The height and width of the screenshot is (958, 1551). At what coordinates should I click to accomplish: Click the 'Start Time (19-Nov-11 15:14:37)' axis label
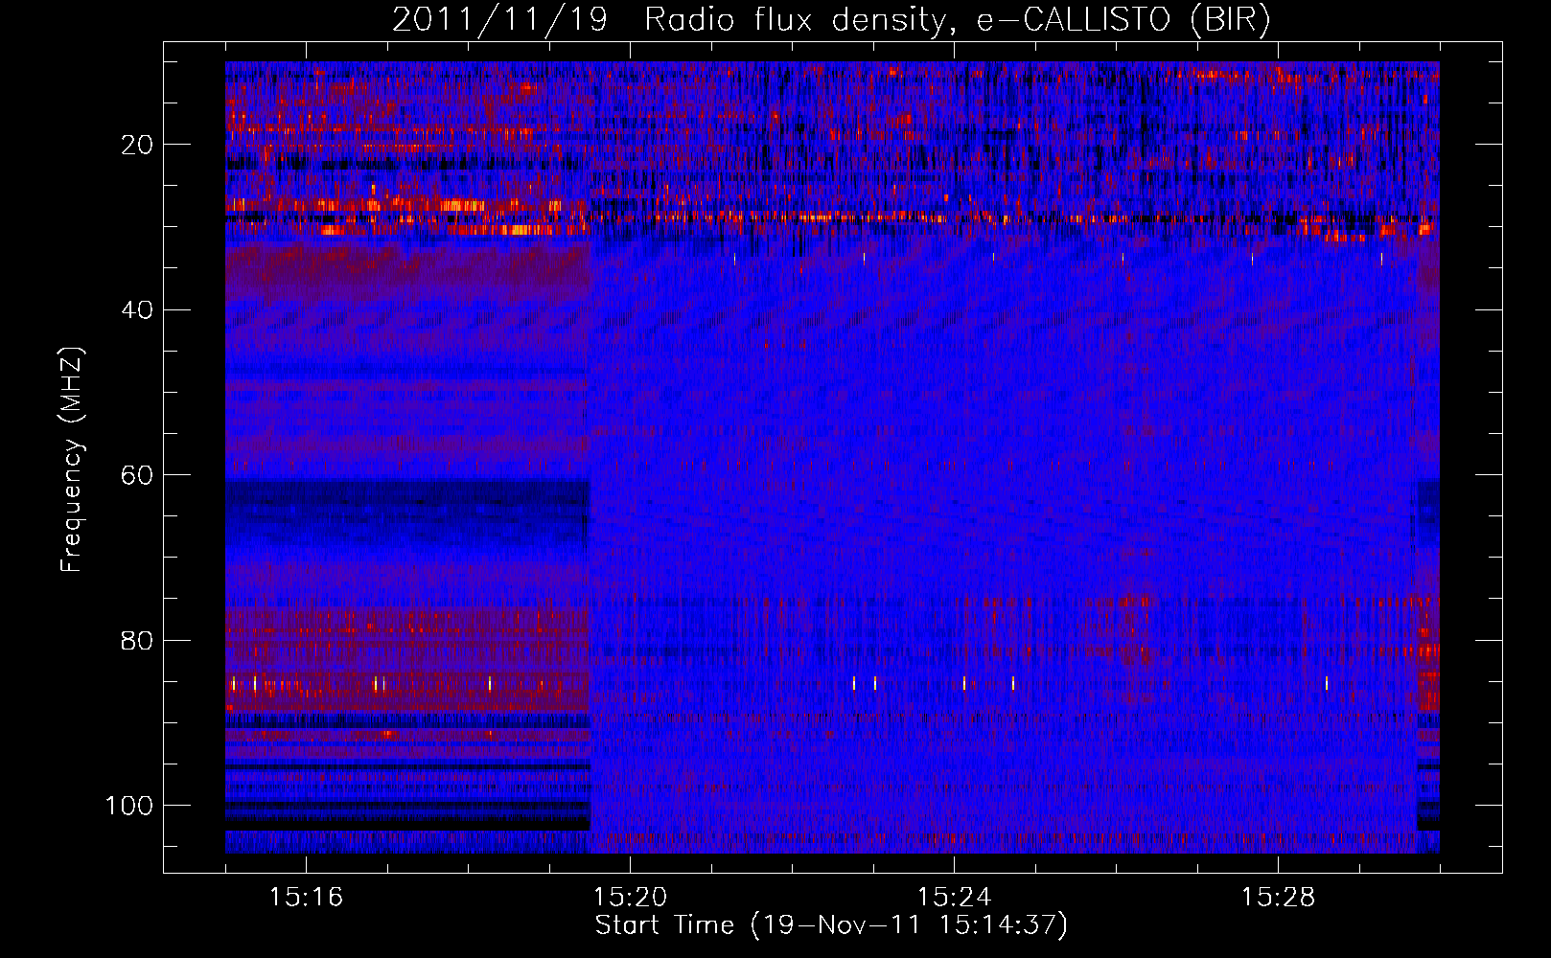831,925
